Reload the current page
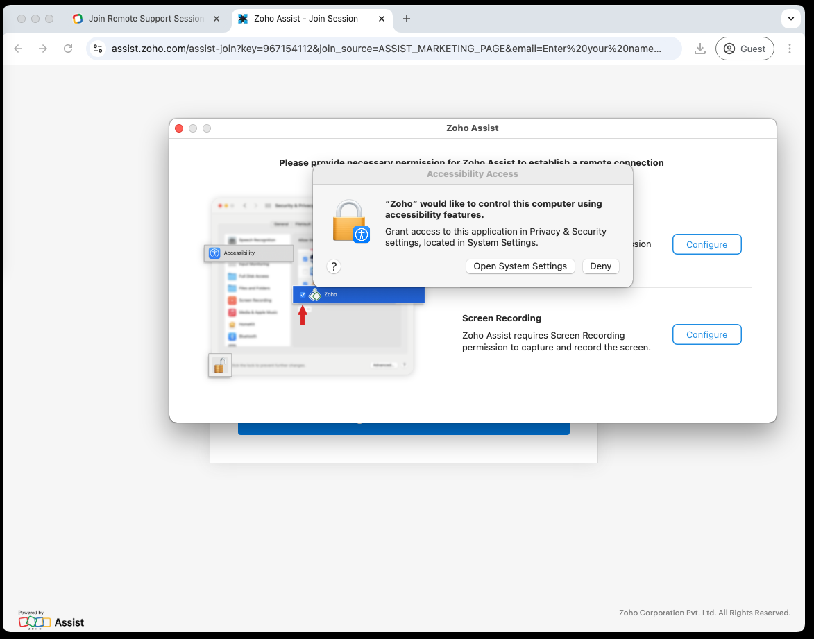Viewport: 814px width, 639px height. [68, 49]
